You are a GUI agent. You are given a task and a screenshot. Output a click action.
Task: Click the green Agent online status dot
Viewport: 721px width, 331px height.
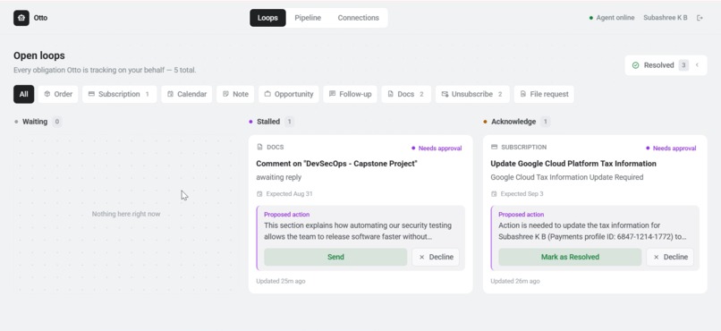[x=591, y=18]
